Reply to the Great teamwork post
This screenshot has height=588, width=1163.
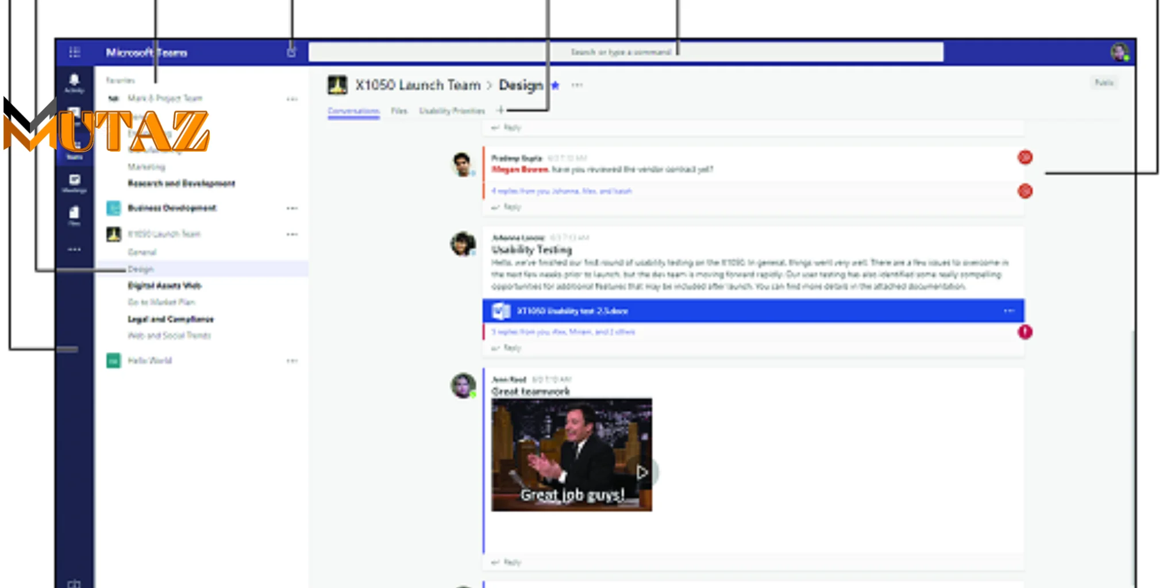(x=506, y=563)
